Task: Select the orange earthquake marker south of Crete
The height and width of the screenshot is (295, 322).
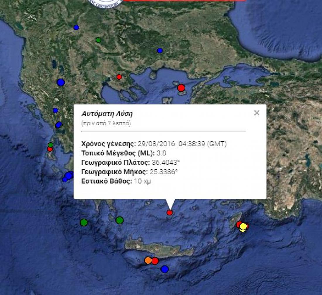Action: coord(148,260)
